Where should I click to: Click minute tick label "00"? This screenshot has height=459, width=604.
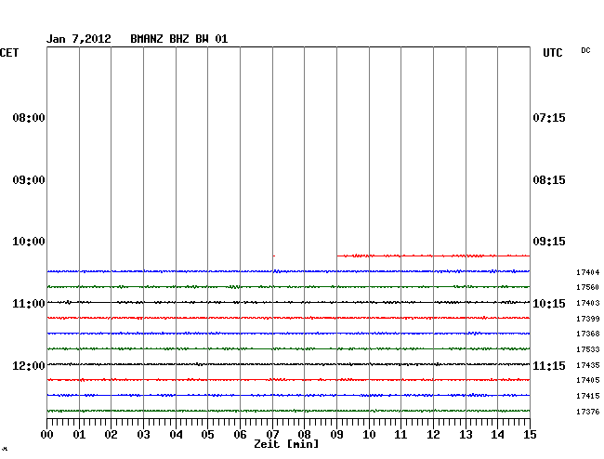tap(47, 435)
